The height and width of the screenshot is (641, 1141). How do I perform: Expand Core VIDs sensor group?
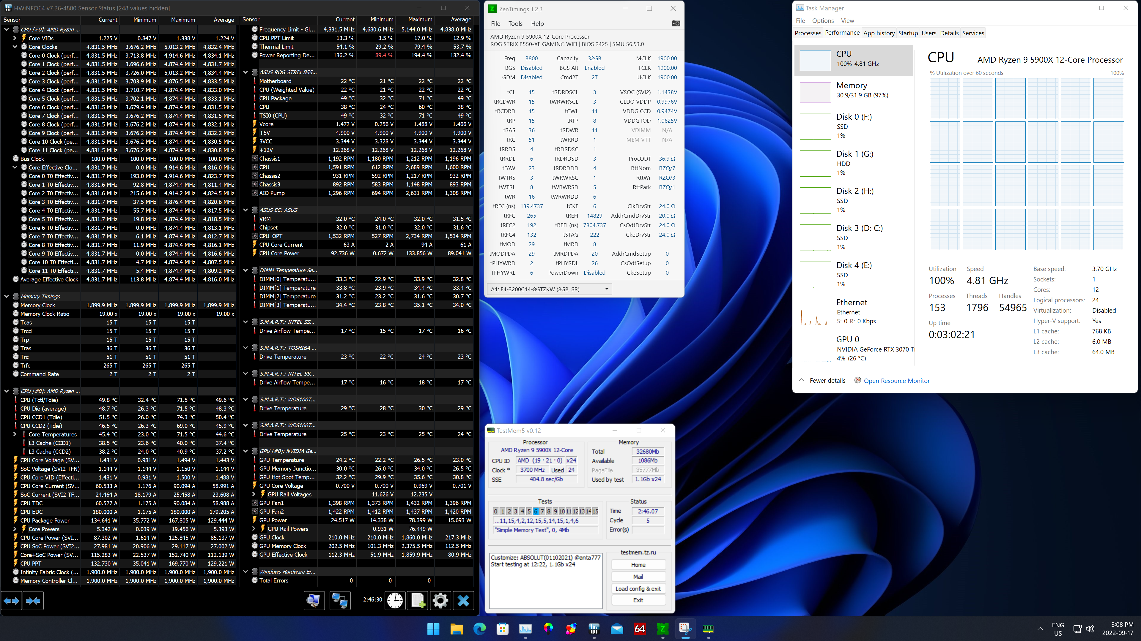[15, 38]
